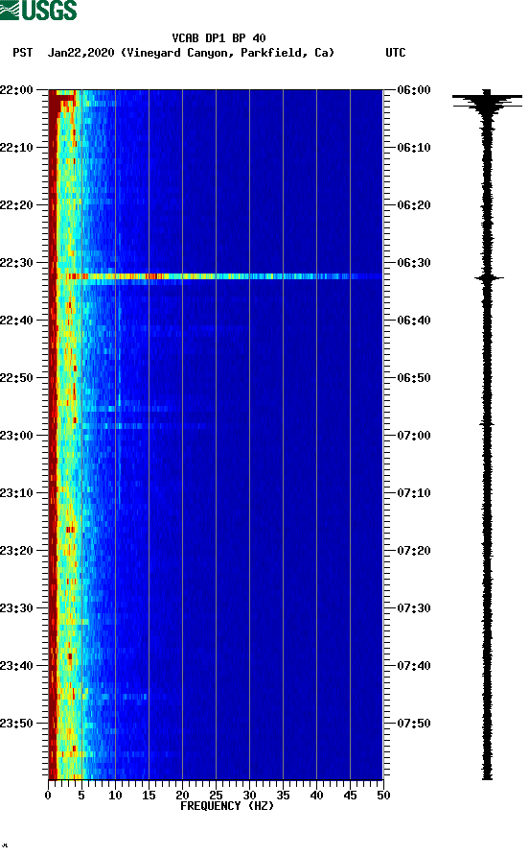This screenshot has width=529, height=856.
Task: Click the '06:00' UTC time label
Action: tap(414, 89)
